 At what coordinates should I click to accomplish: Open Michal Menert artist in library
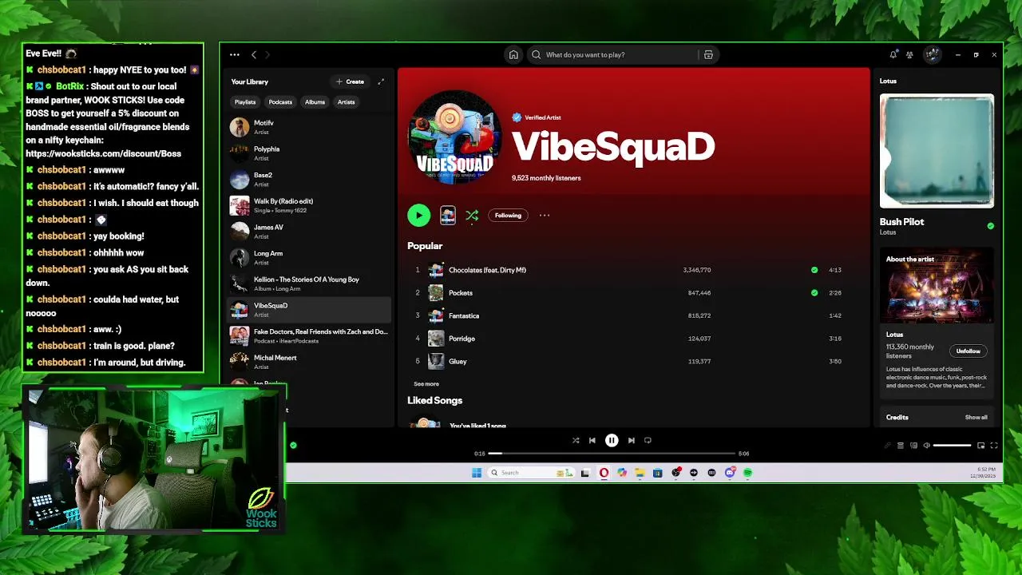309,362
